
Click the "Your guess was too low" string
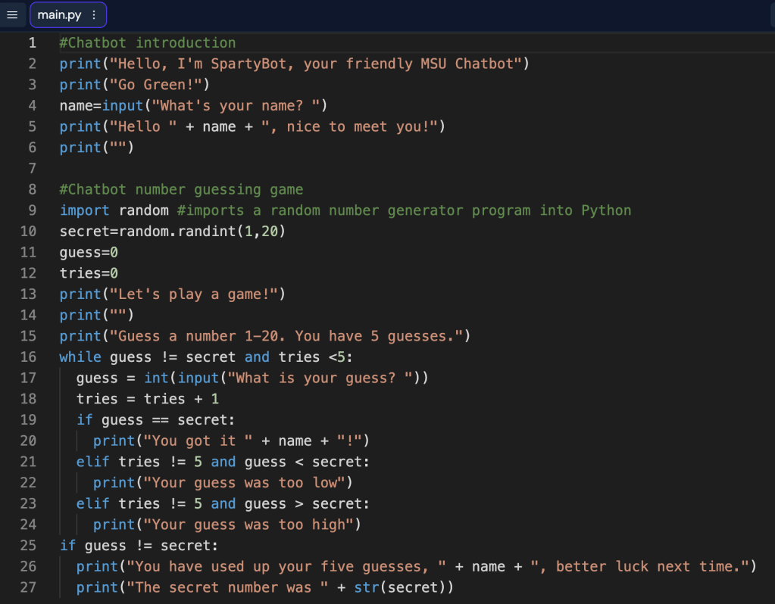tap(244, 483)
